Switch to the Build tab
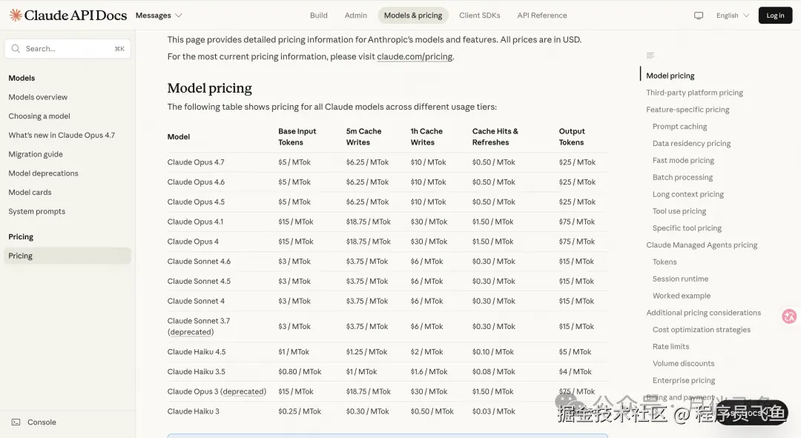This screenshot has height=438, width=801. pos(319,16)
